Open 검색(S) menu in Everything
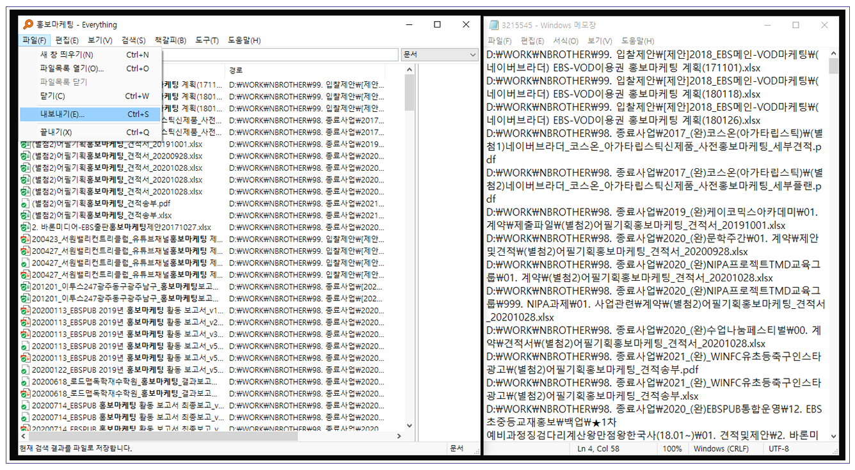Viewport: 855px width, 470px height. pyautogui.click(x=133, y=40)
